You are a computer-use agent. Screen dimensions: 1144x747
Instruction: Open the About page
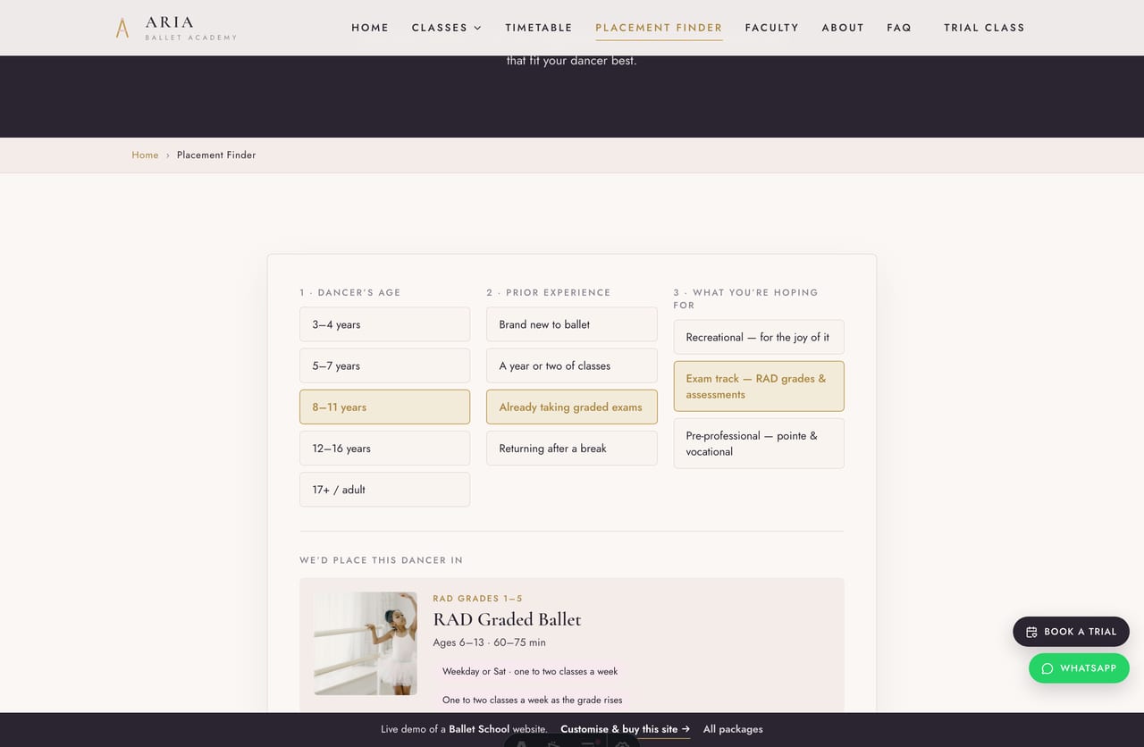843,28
